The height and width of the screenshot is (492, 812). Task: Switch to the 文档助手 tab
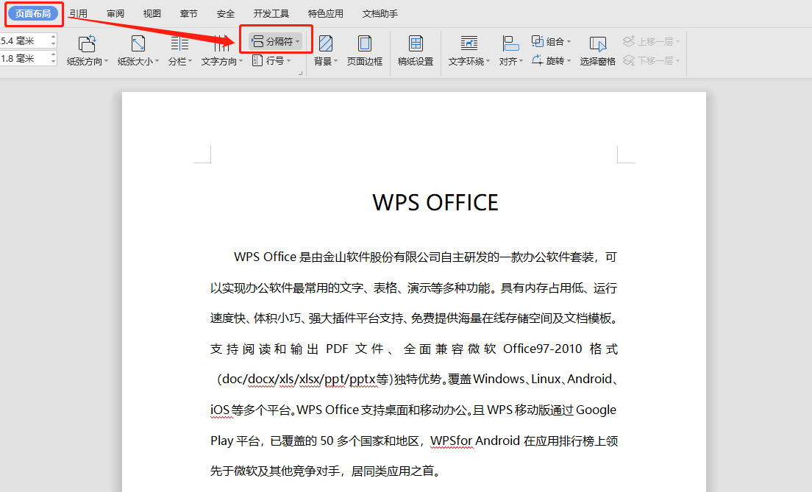pos(380,13)
